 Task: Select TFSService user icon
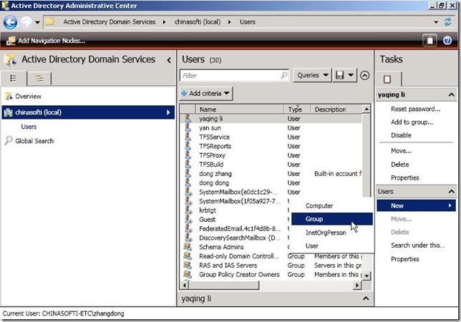[188, 137]
